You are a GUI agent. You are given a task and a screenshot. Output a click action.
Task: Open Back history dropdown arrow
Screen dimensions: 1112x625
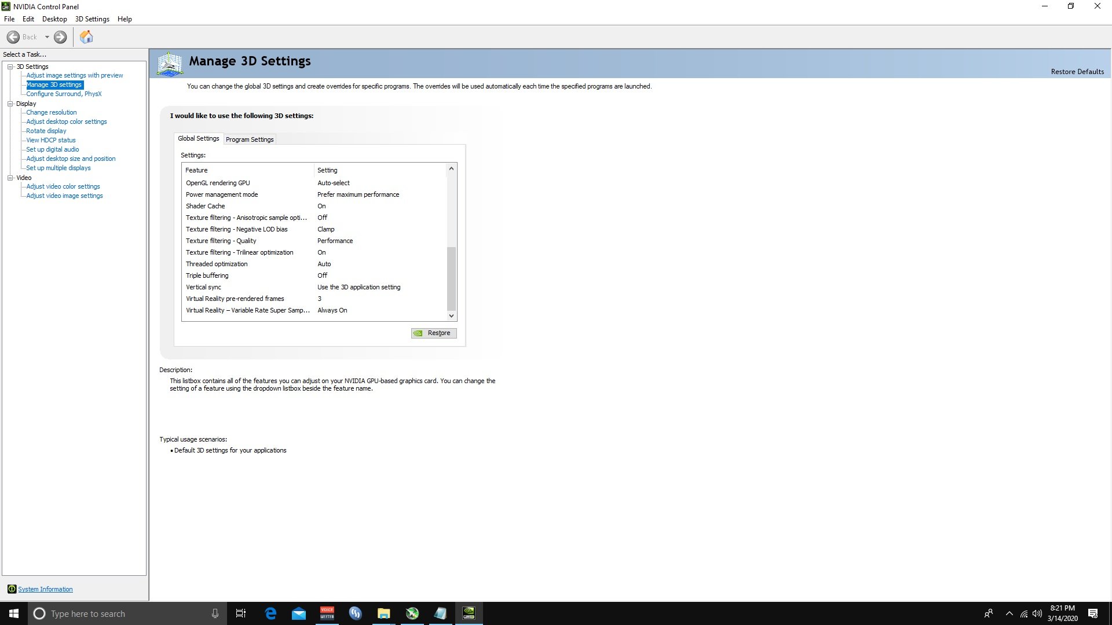[47, 37]
